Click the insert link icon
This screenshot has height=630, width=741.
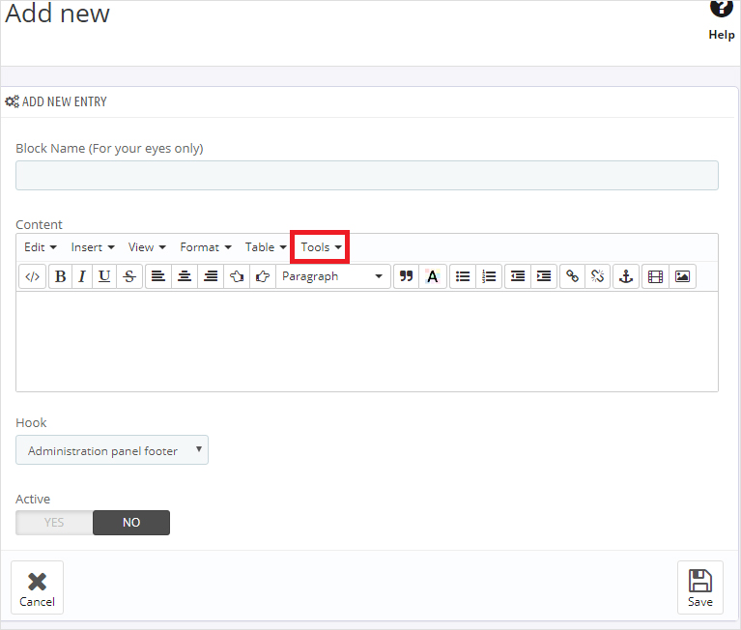(x=572, y=276)
